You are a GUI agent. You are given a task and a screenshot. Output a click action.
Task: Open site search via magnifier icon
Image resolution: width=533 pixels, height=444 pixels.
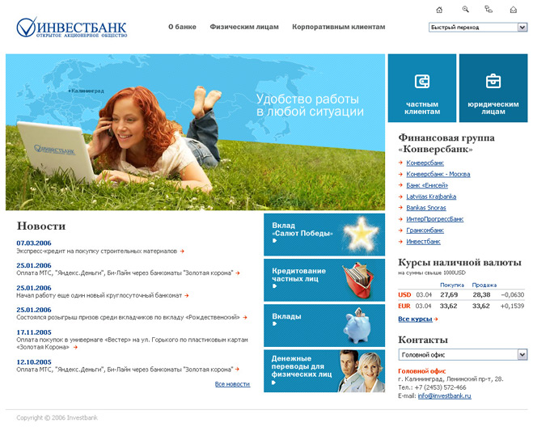(x=465, y=10)
